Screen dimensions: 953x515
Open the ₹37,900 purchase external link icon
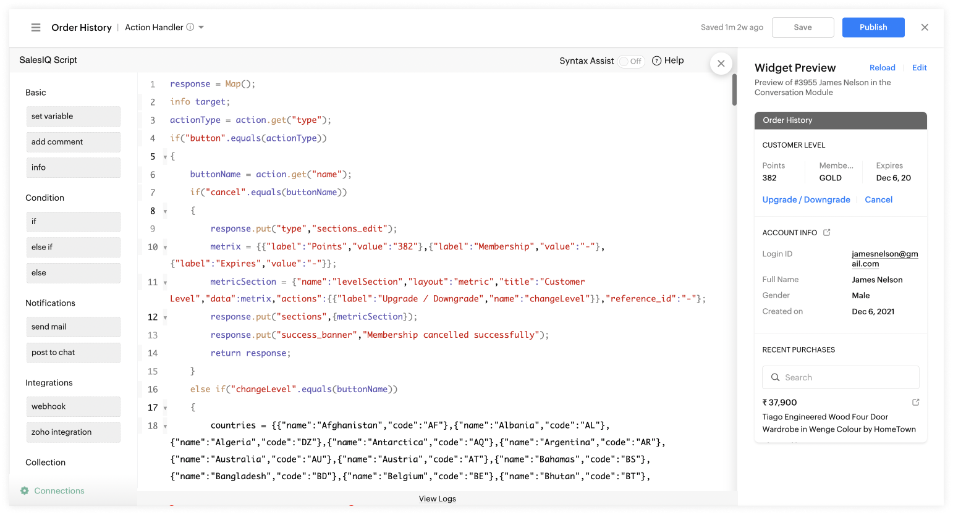click(x=916, y=402)
